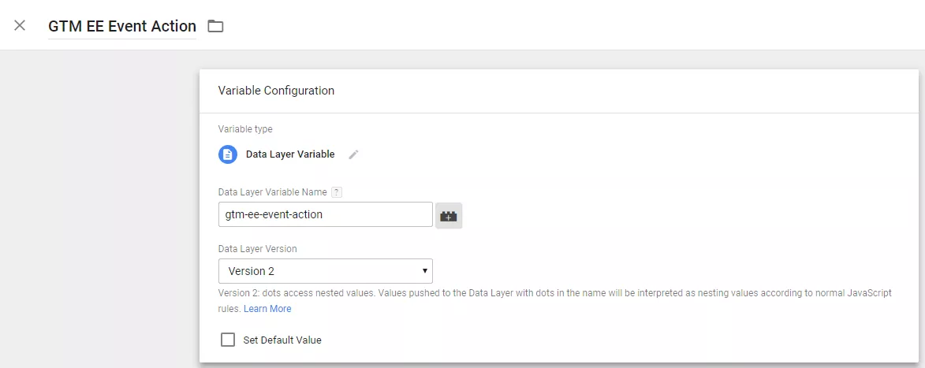The width and height of the screenshot is (925, 368).
Task: Click the Variable type label
Action: coord(245,128)
